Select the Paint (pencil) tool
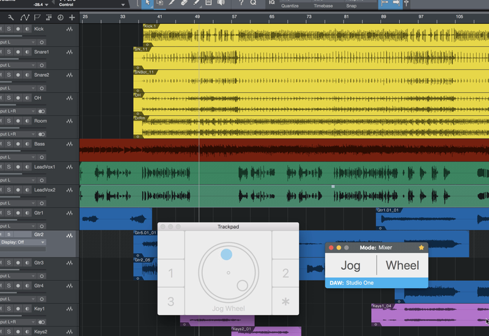Image resolution: width=489 pixels, height=336 pixels. (196, 3)
